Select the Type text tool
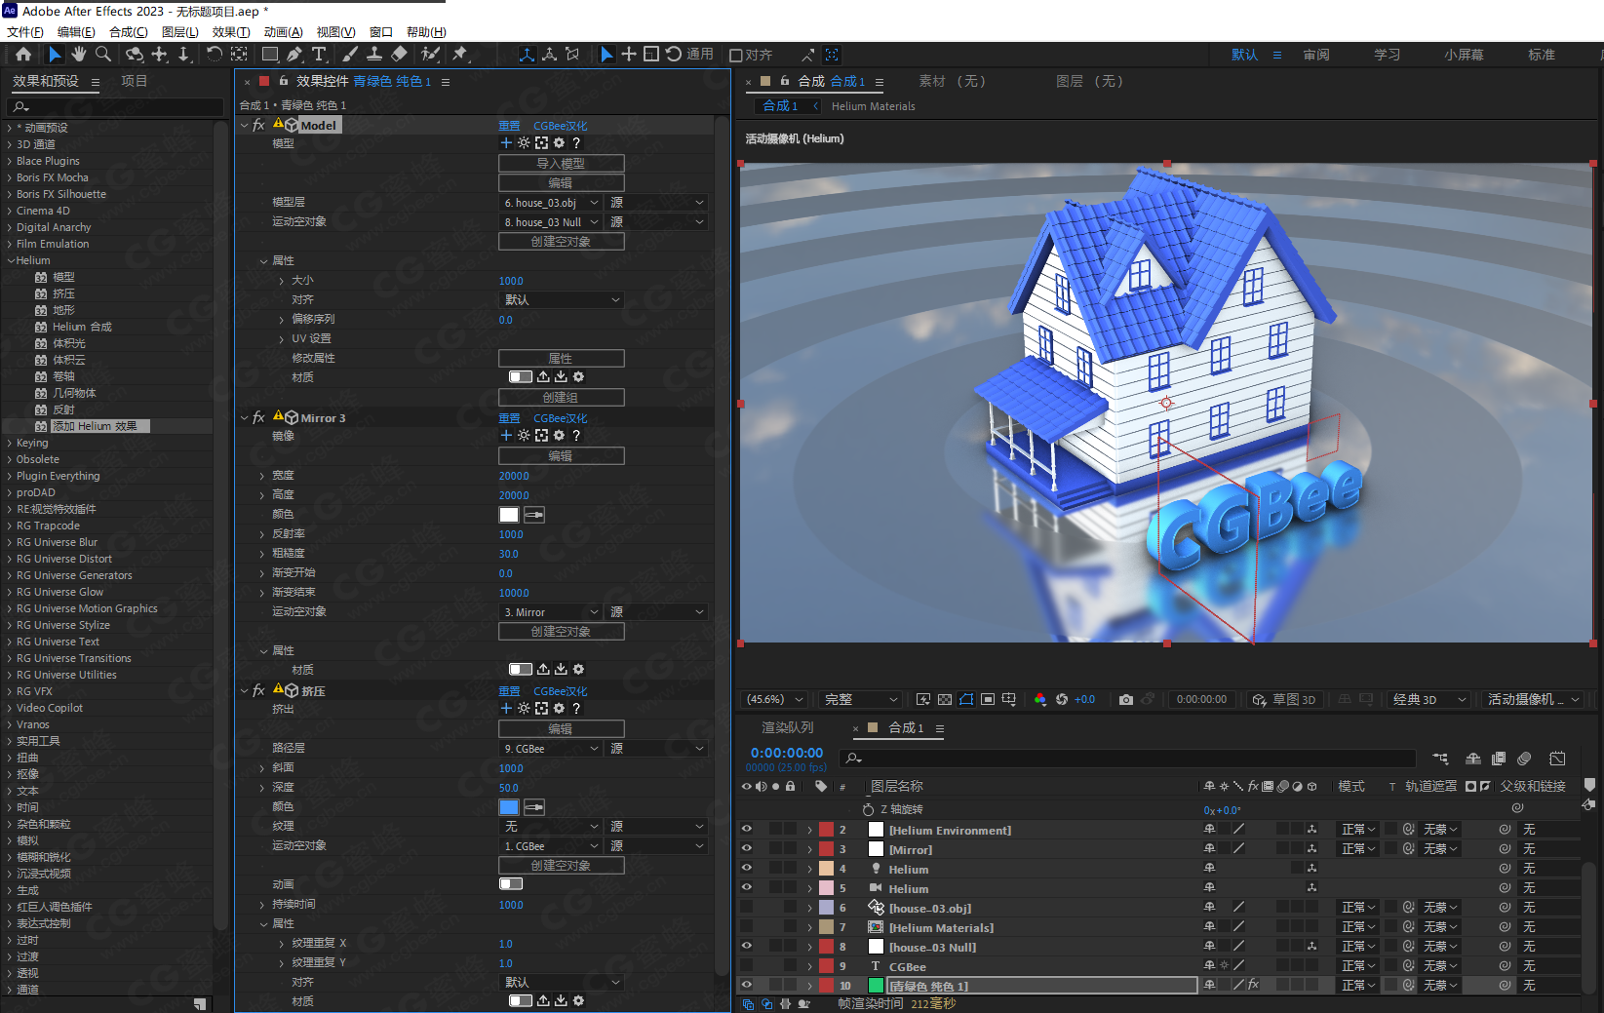Screen dimensions: 1604x1013 coord(319,55)
